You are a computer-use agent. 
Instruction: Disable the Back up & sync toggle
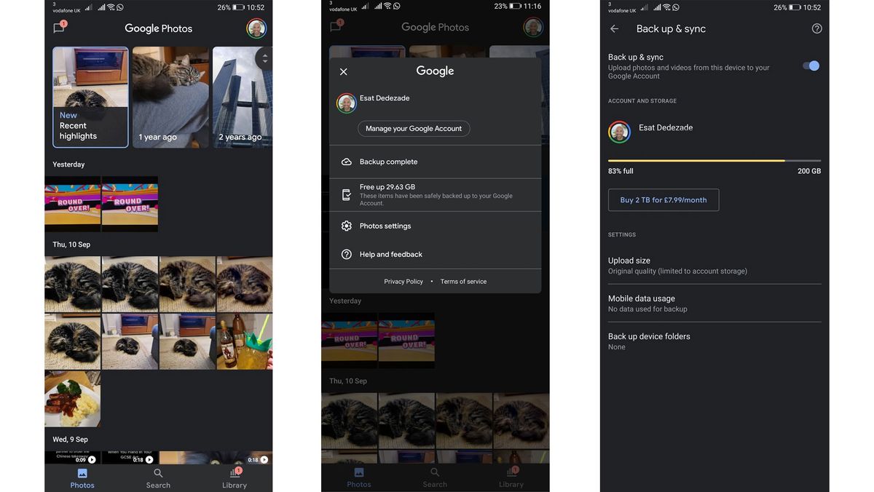point(811,65)
